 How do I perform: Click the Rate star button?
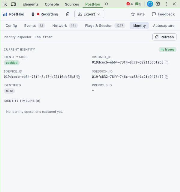138,14
